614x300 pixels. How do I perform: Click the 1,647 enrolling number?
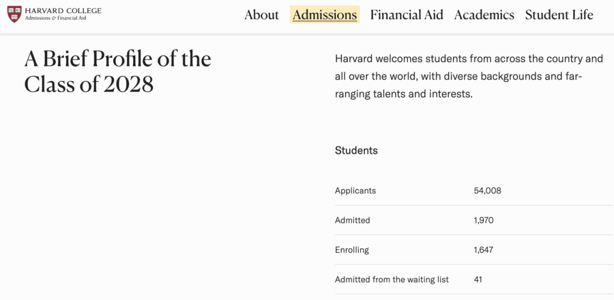(483, 250)
